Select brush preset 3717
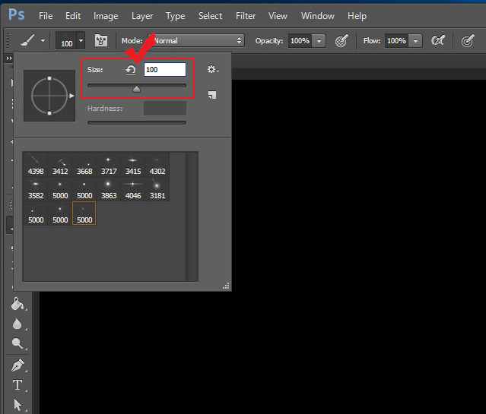This screenshot has width=486, height=414. 109,164
